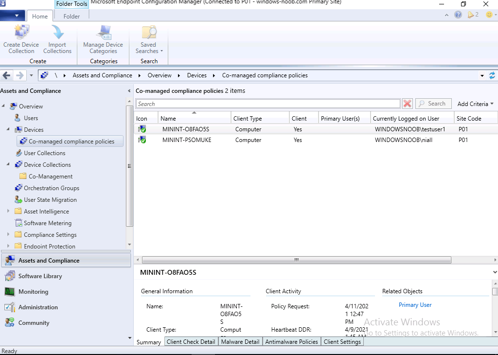Open Help via the question mark icon
Viewport: 498px width, 355px height.
tap(458, 15)
